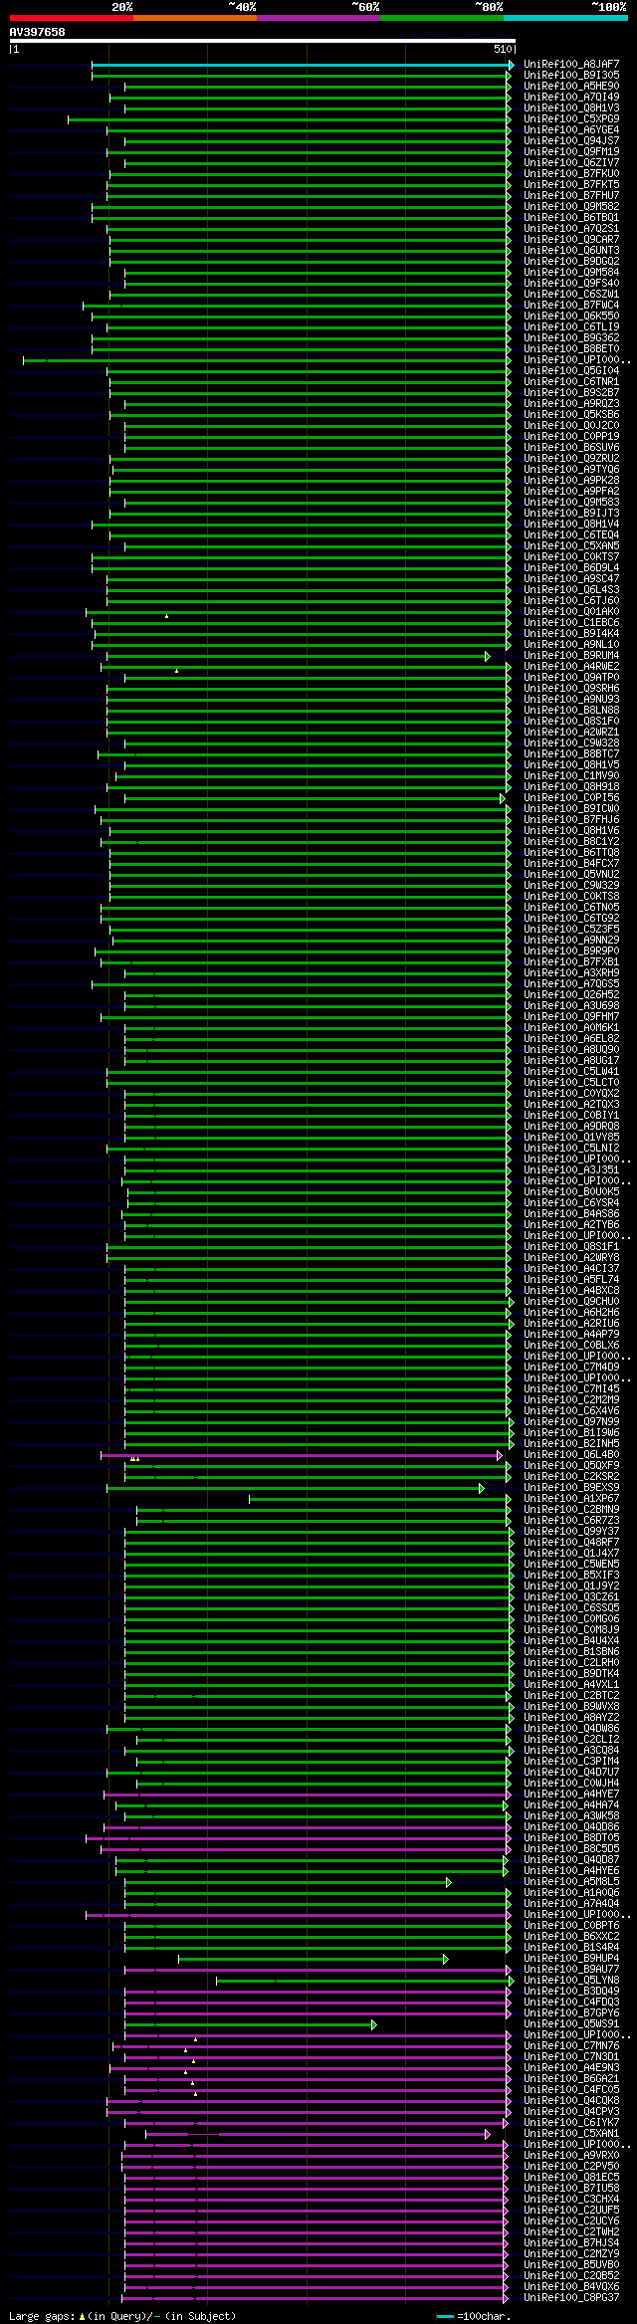Open hit UniRef100_C0PP19

[571, 437]
